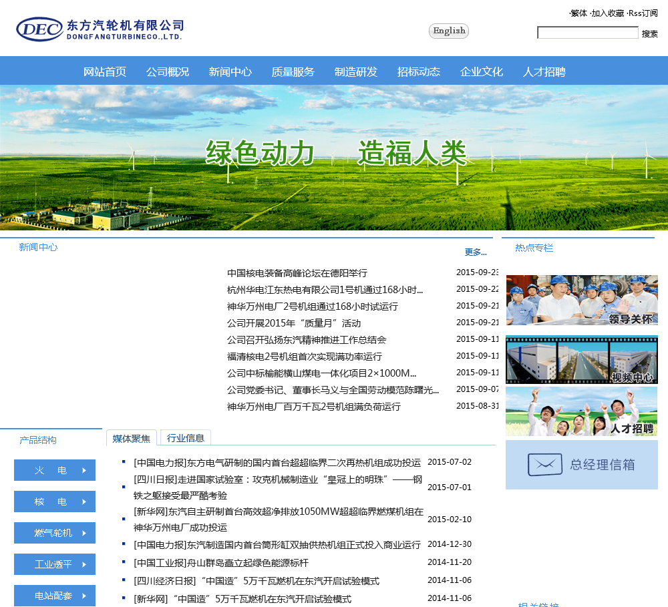The height and width of the screenshot is (607, 668).
Task: Open the 领导关怀 thumbnail
Action: [x=582, y=300]
